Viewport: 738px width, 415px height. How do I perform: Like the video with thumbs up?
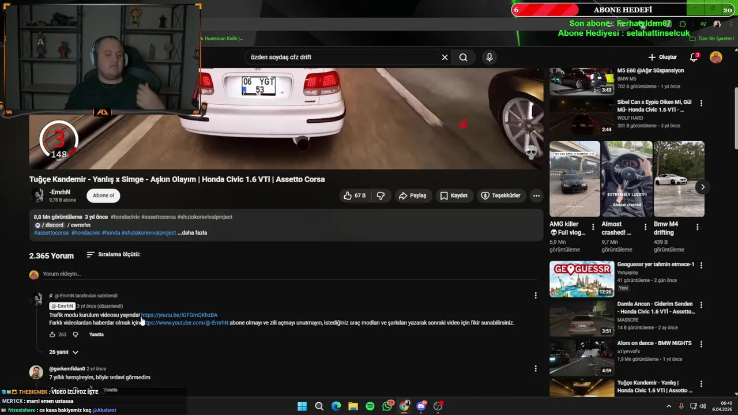(x=355, y=195)
